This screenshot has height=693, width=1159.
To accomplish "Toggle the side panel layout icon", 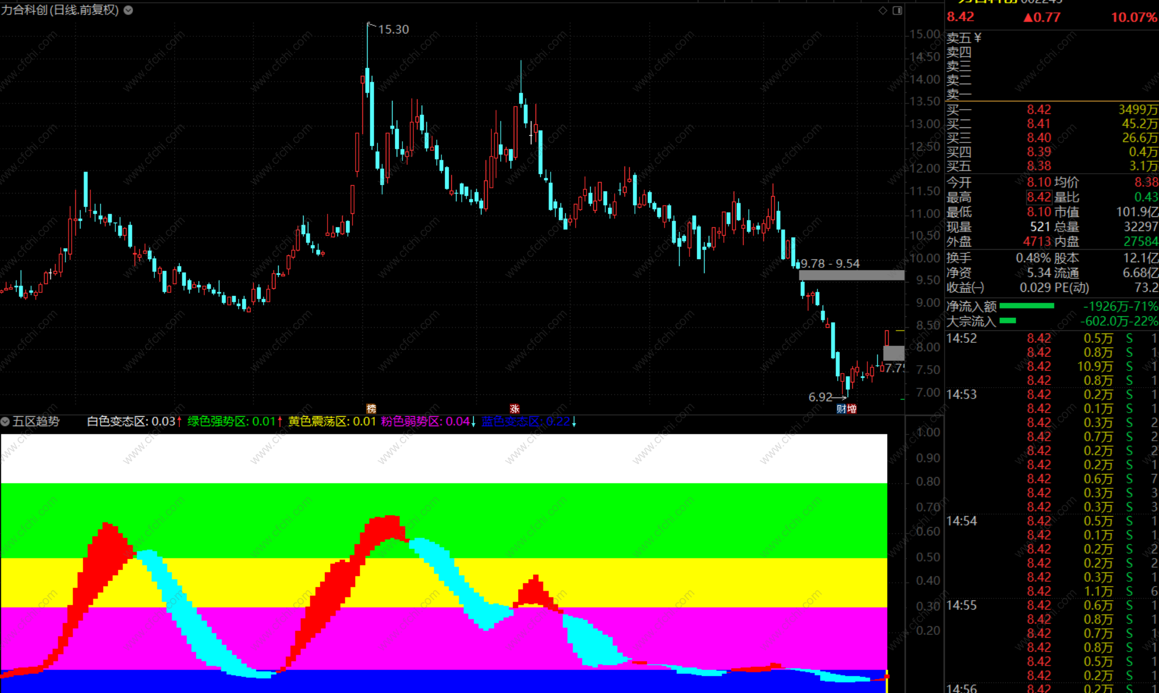I will (897, 10).
